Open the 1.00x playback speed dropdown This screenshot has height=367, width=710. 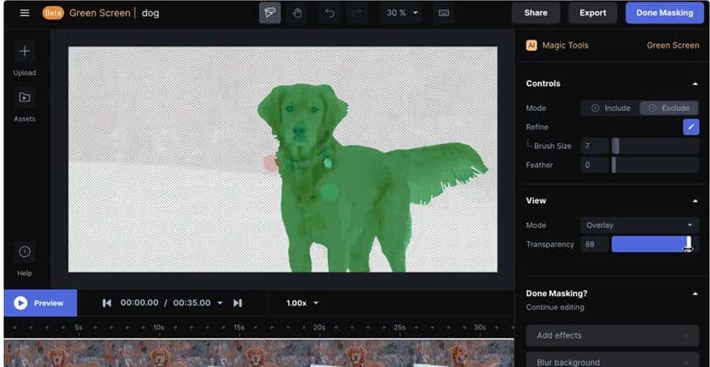point(302,303)
